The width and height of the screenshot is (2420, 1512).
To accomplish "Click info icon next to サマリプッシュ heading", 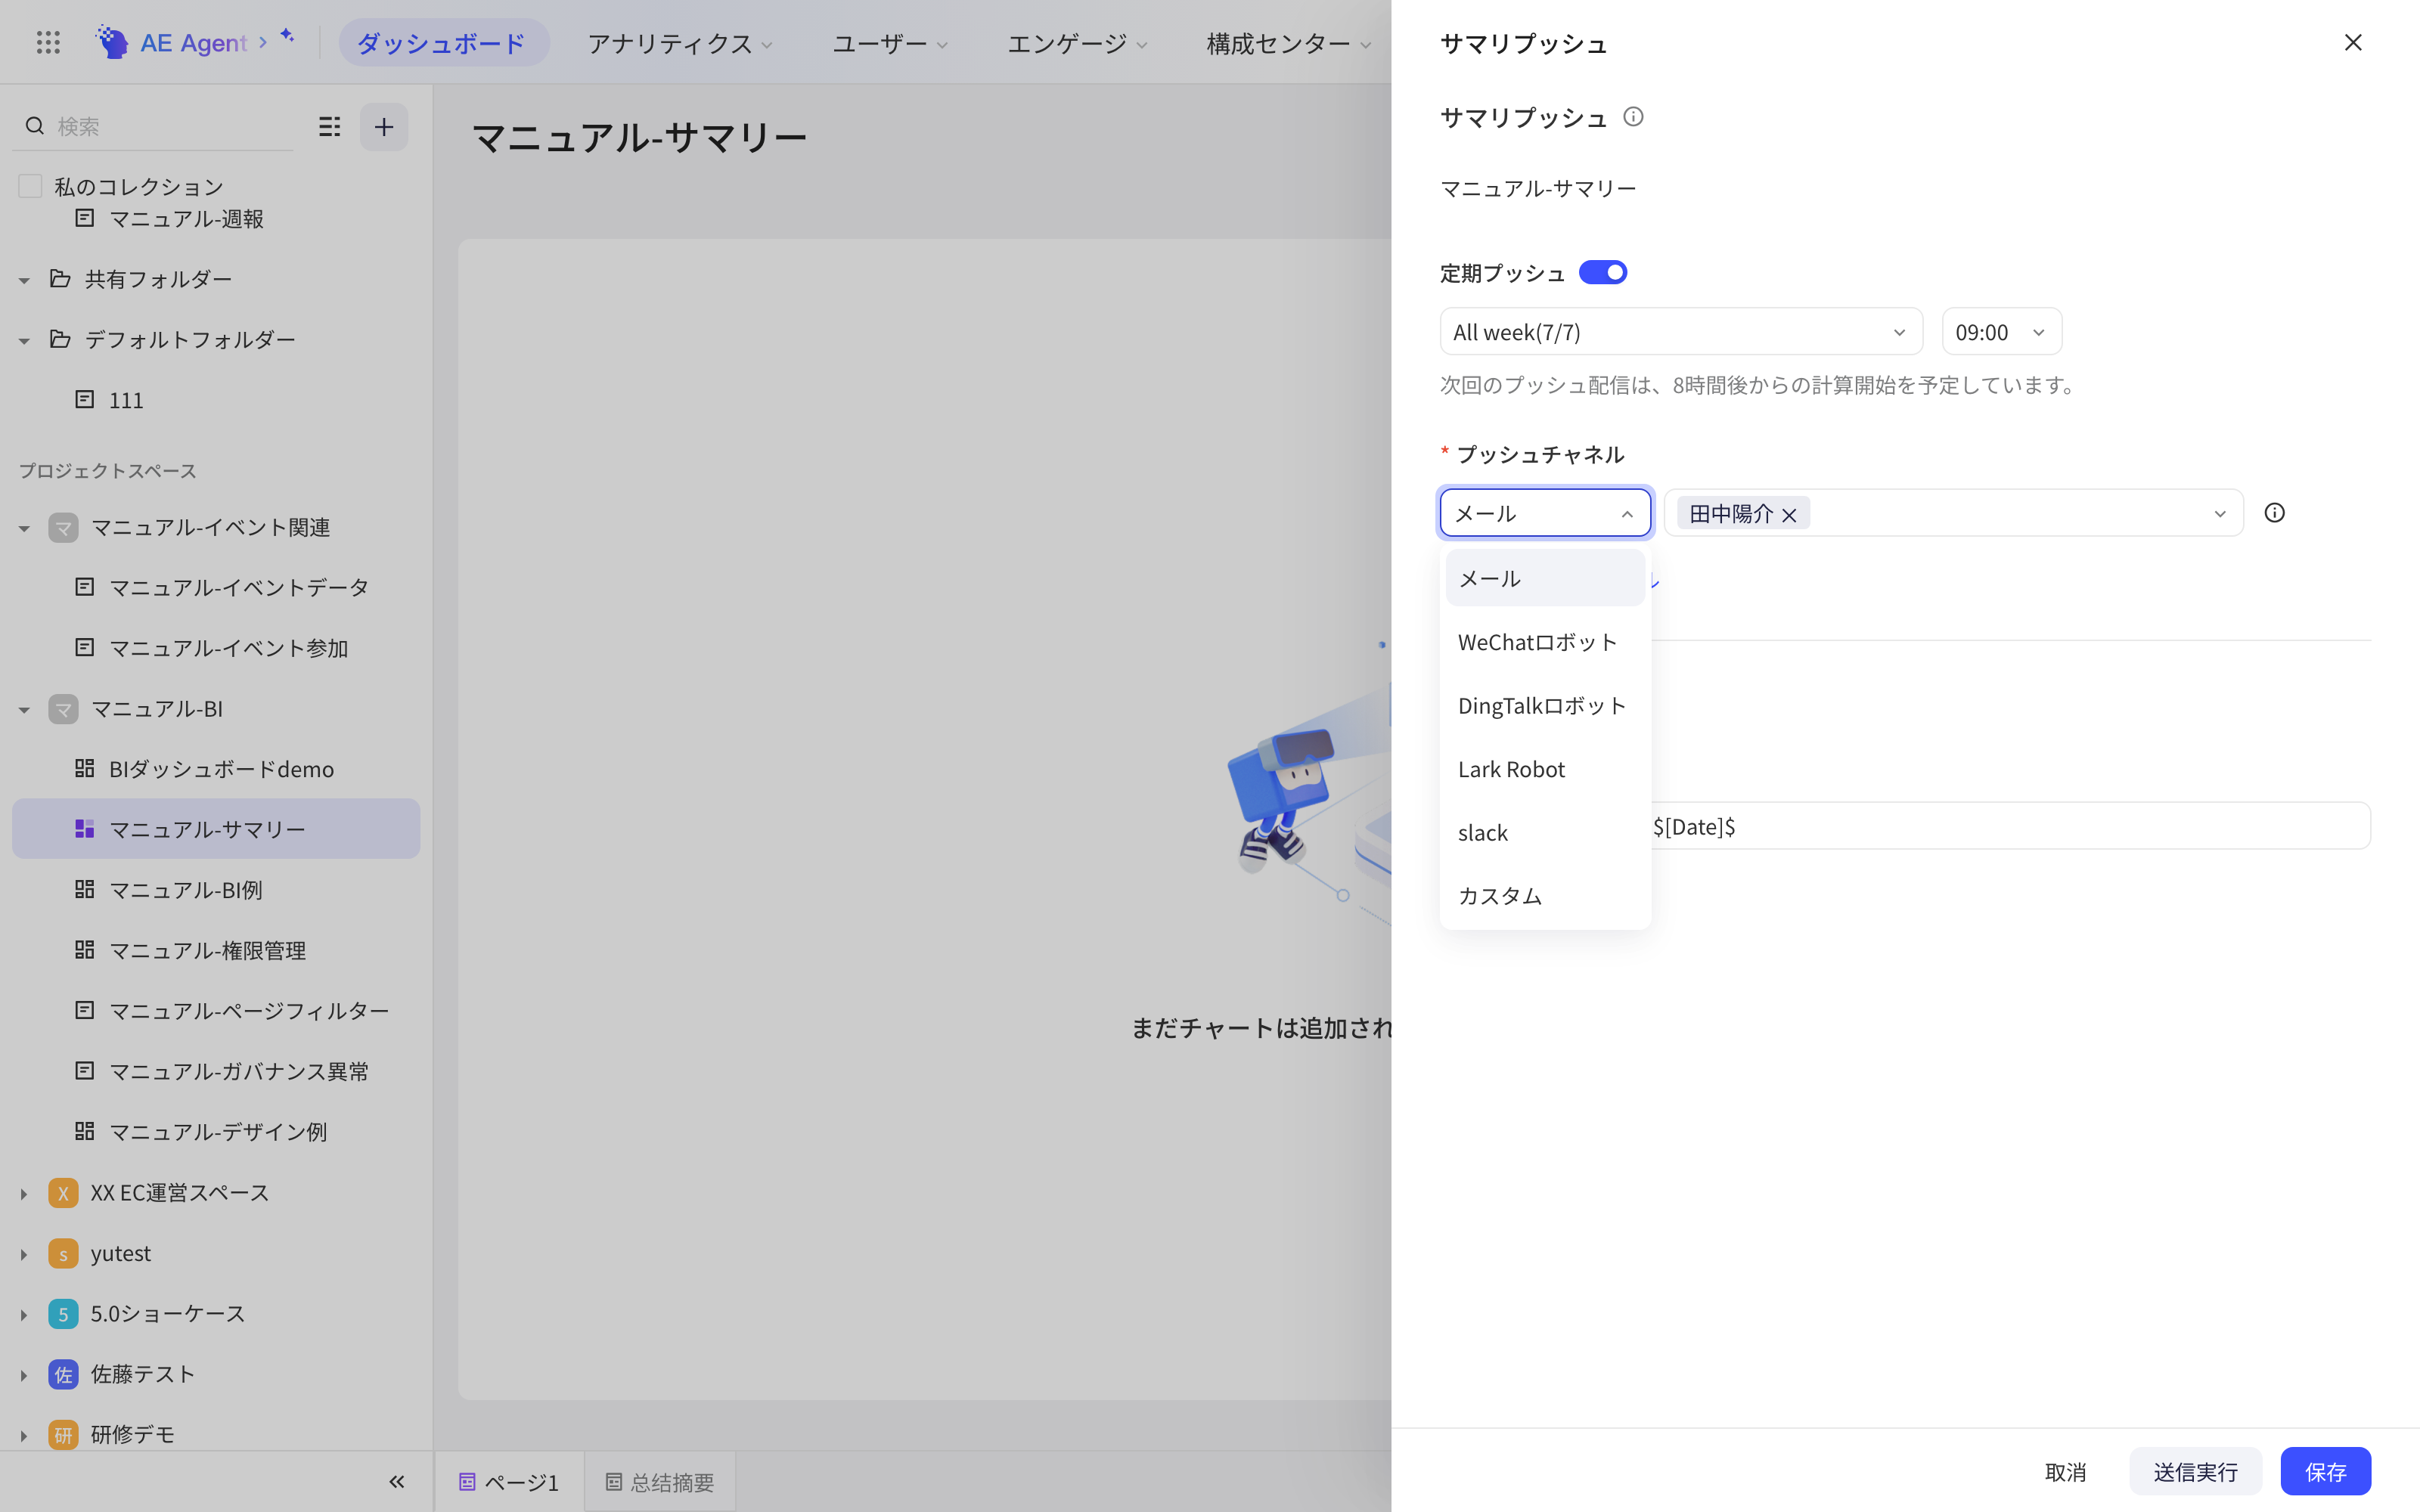I will [1633, 117].
